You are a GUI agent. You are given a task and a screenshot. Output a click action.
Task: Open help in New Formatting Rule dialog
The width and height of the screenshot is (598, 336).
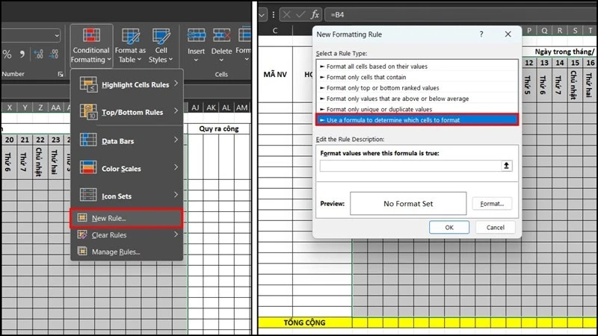(x=481, y=34)
